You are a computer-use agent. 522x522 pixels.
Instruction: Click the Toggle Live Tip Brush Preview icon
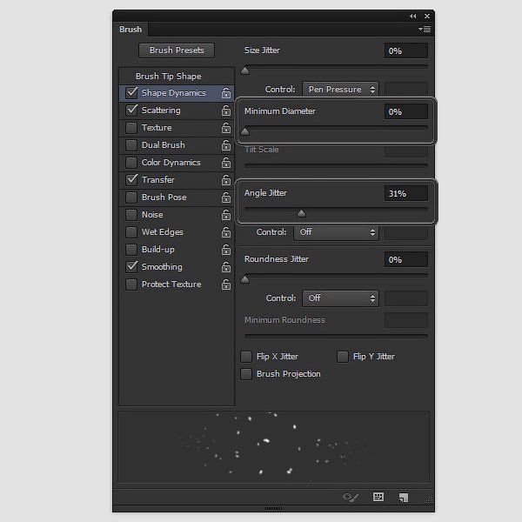351,498
